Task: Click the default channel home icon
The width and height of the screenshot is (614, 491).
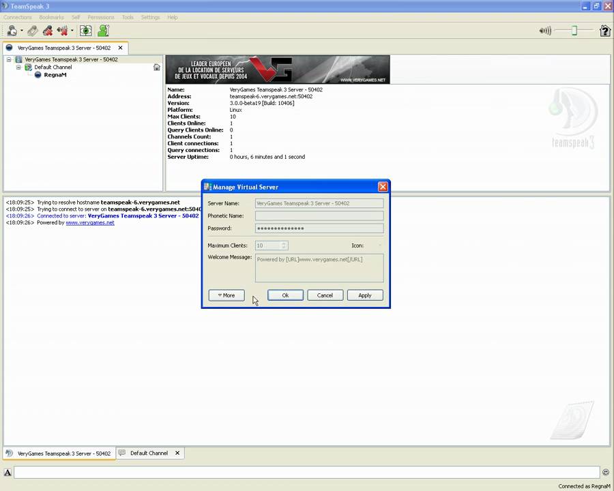Action: [x=157, y=68]
